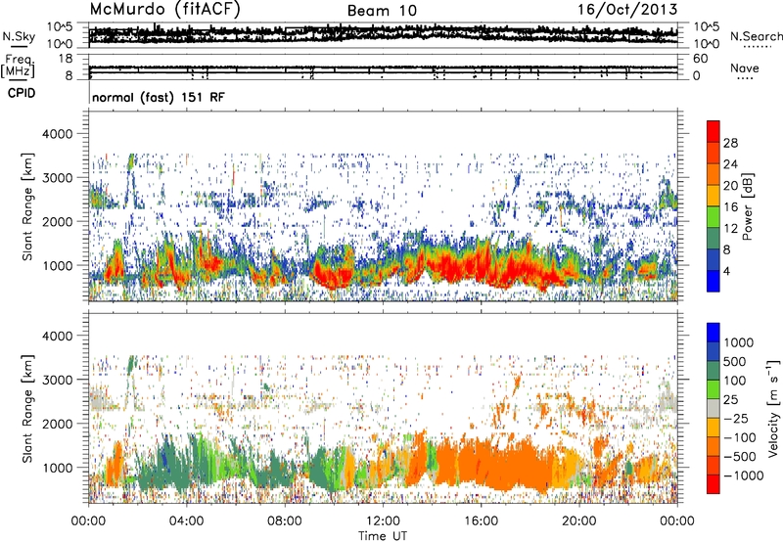This screenshot has width=783, height=542.
Task: Click the "Slant Range [km]" label of power panel
Action: (x=27, y=206)
